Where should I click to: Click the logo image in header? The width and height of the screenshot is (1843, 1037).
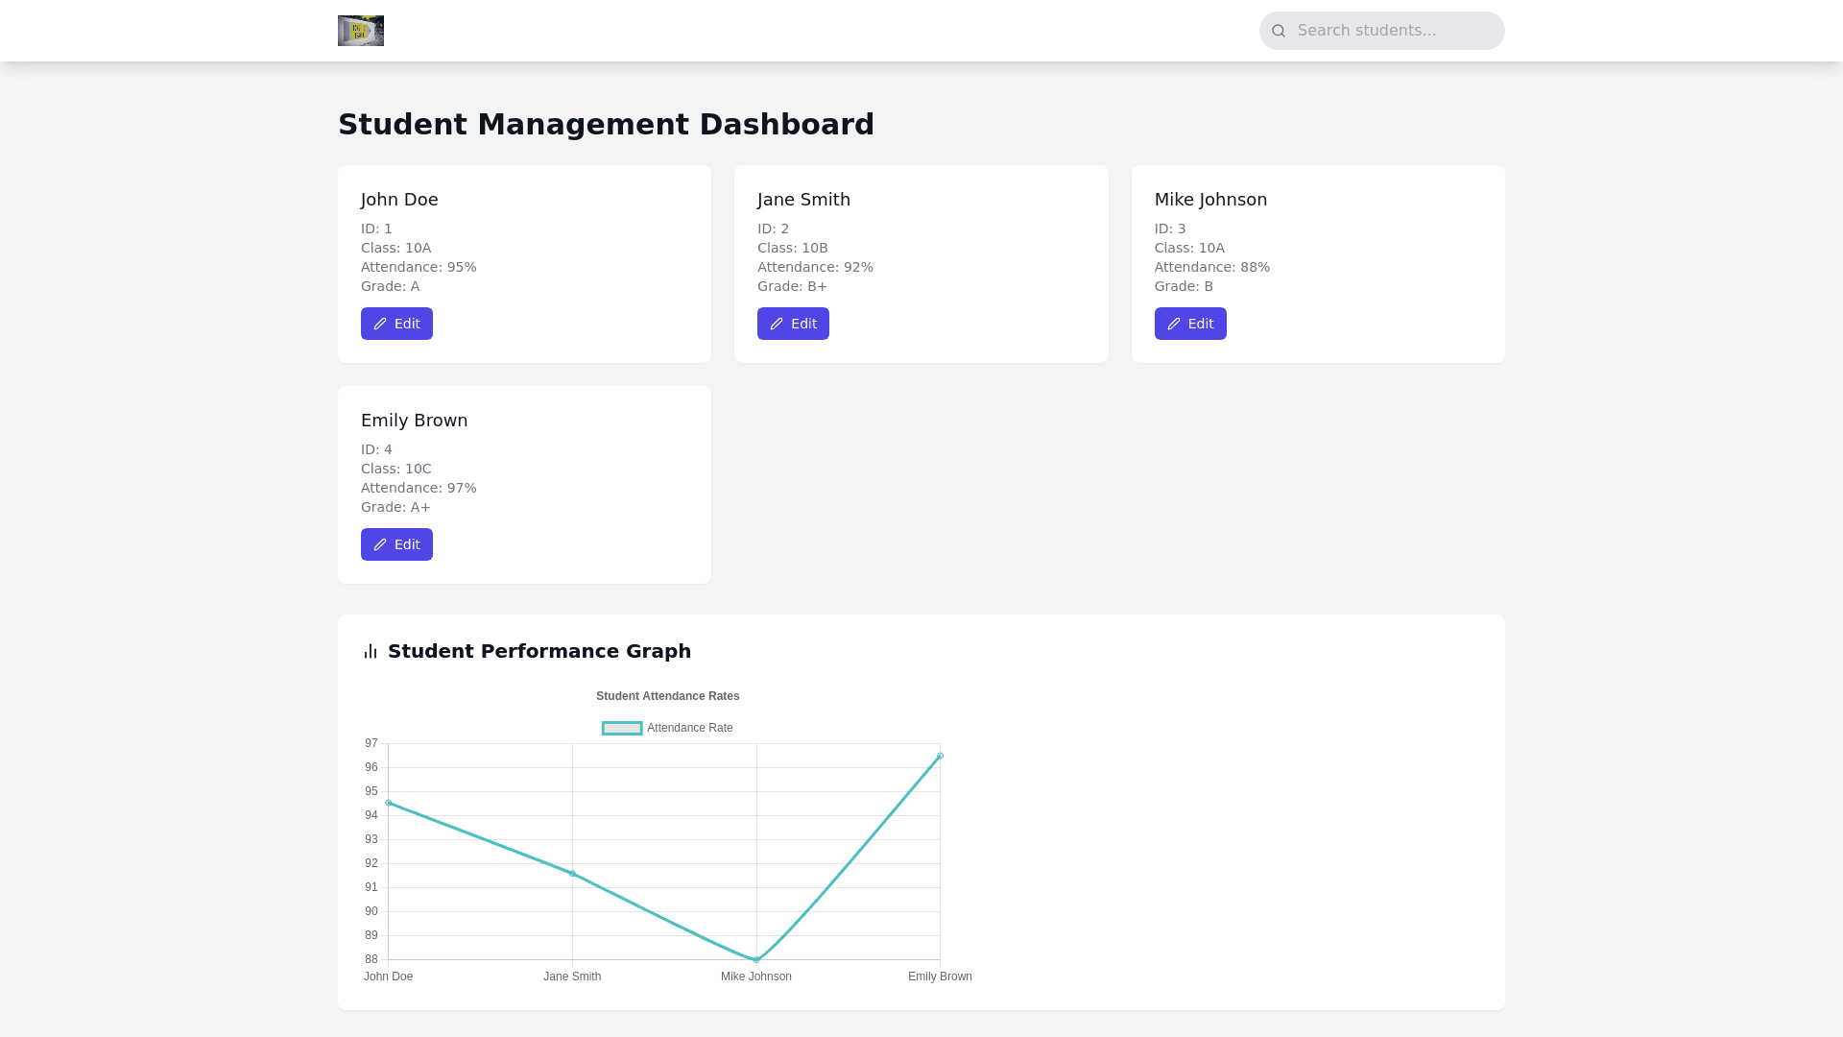[x=361, y=31]
